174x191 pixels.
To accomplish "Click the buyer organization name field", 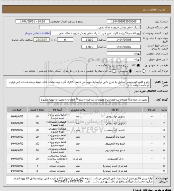I will pos(90,27).
